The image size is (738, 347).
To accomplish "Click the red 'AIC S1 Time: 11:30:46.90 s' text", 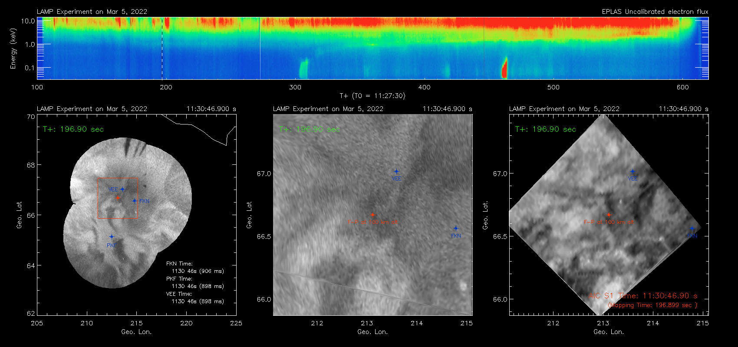I will coord(643,296).
